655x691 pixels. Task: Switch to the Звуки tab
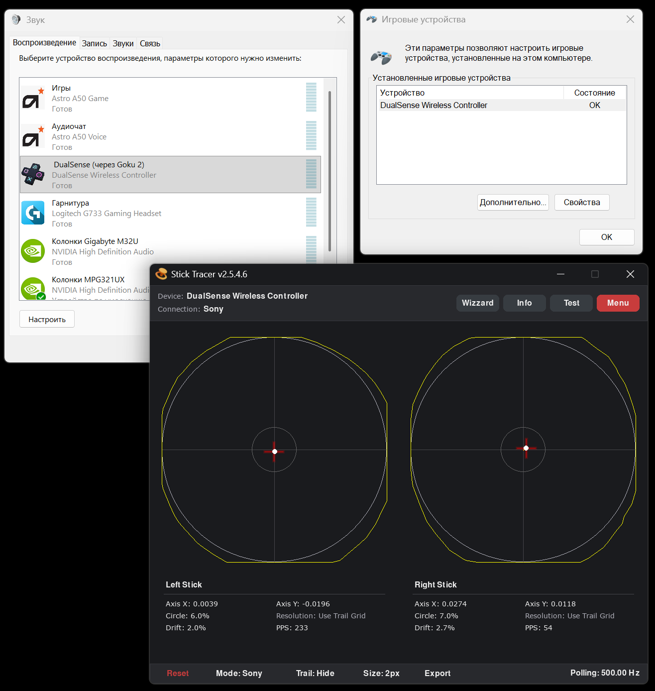click(123, 43)
